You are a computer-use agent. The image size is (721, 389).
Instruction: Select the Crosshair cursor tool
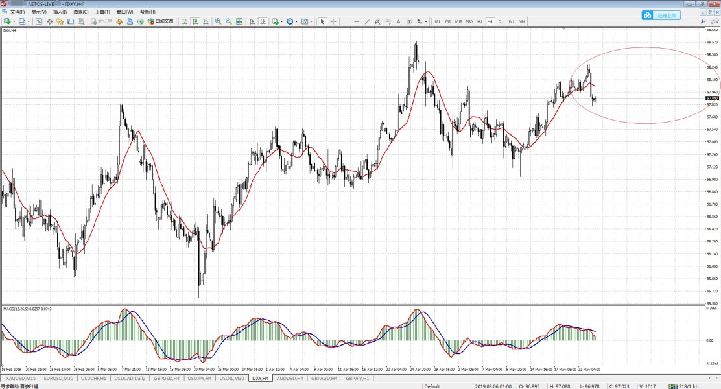click(333, 21)
